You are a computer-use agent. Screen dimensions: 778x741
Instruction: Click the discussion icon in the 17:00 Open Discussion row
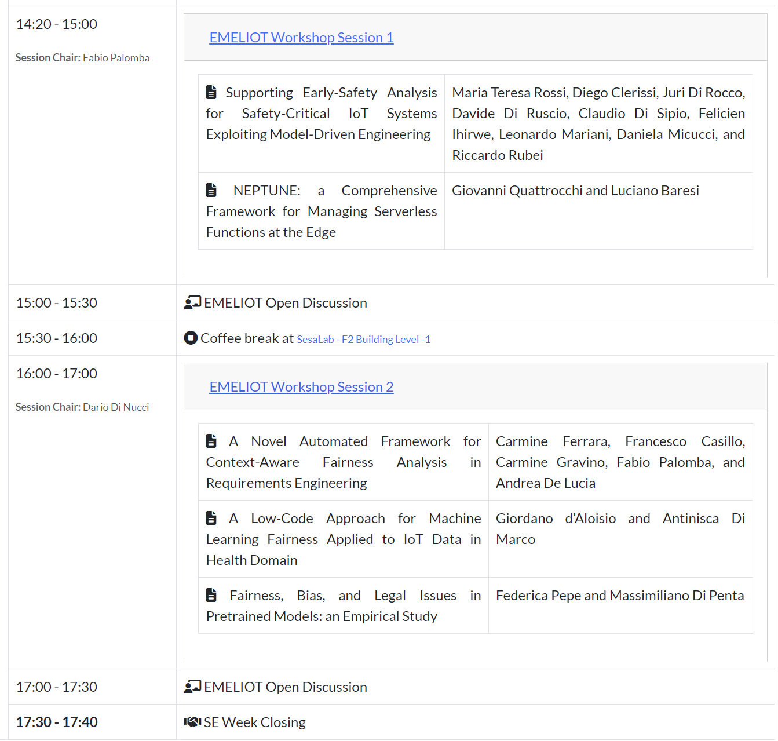pyautogui.click(x=192, y=687)
